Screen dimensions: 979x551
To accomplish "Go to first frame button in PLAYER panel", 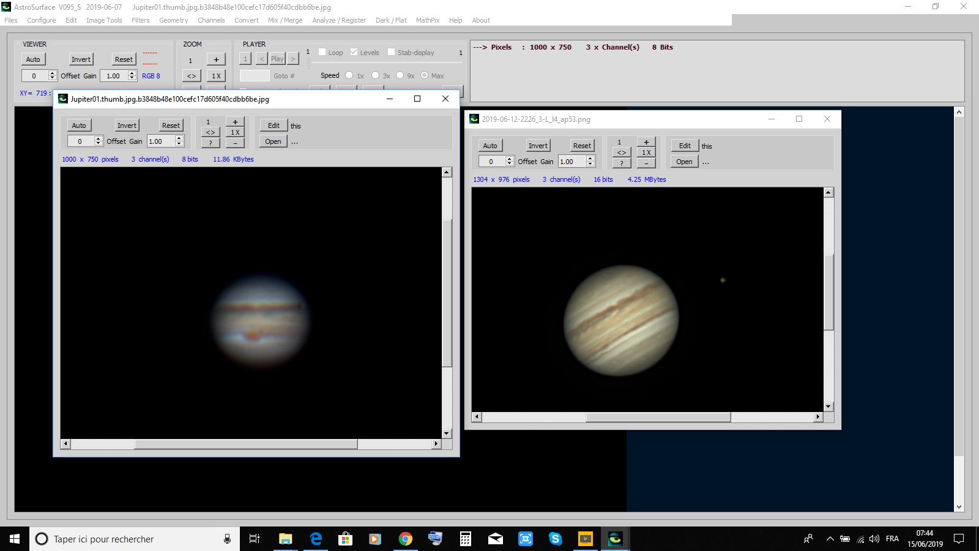I will (245, 59).
